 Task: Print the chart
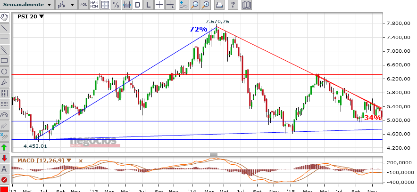(x=219, y=5)
